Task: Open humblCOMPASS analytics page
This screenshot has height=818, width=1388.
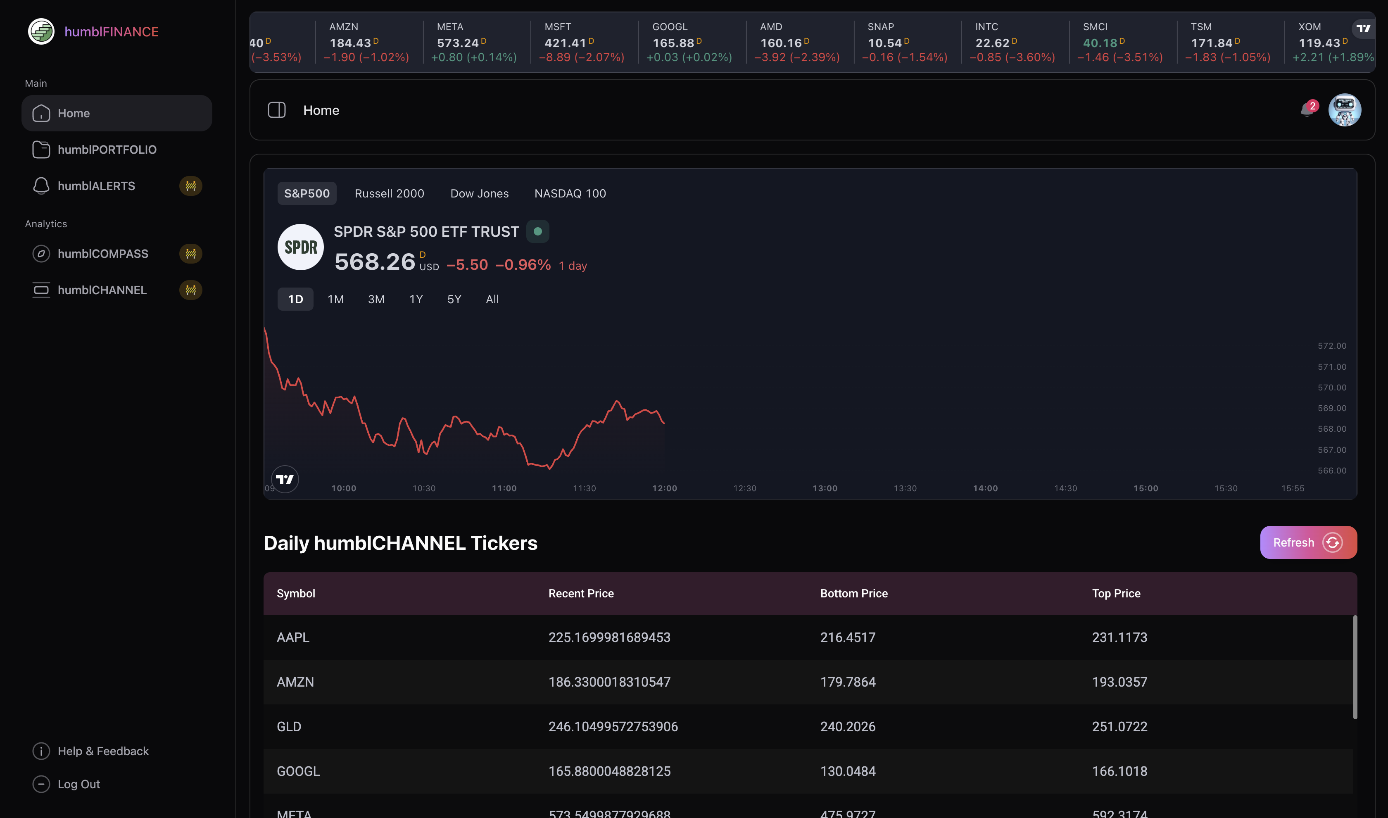Action: pos(116,254)
